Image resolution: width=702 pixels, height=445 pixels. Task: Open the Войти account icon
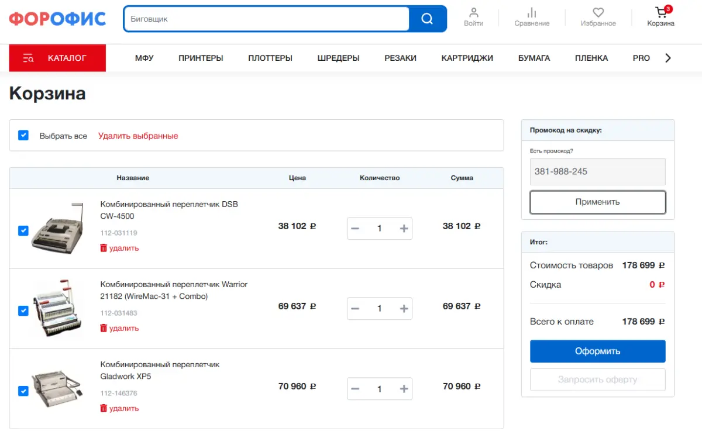[473, 17]
